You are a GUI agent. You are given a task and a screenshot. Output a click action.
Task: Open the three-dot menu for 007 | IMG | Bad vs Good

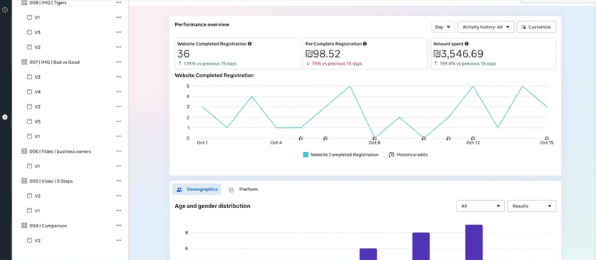point(119,62)
